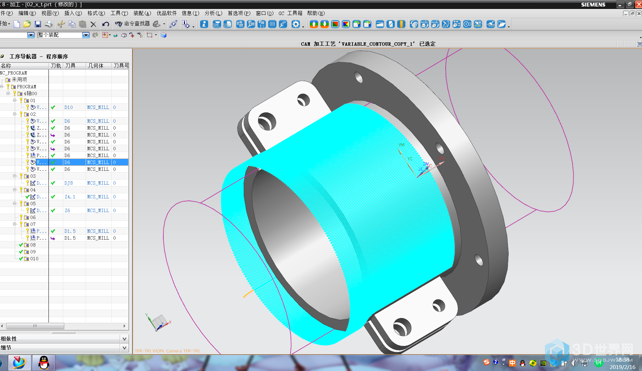
Task: Delete the selected object with the X icon
Action: click(x=93, y=24)
